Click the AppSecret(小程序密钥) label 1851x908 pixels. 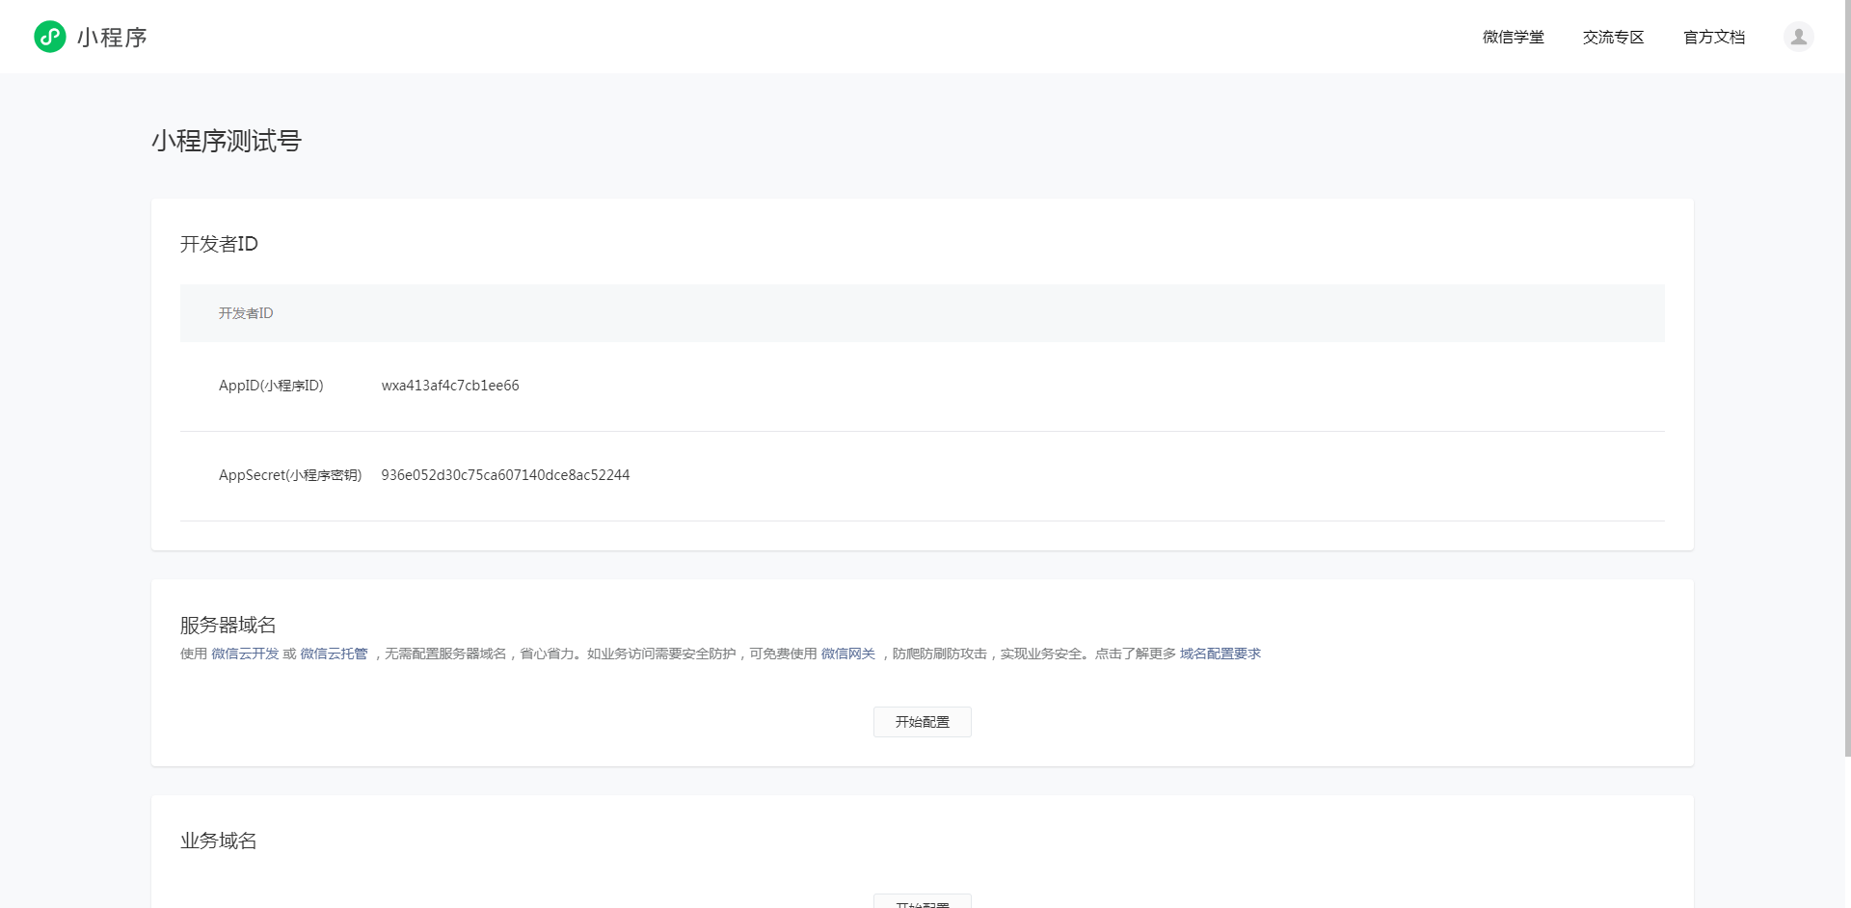tap(290, 475)
